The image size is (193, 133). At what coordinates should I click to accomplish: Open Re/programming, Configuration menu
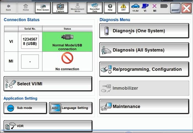click(144, 69)
